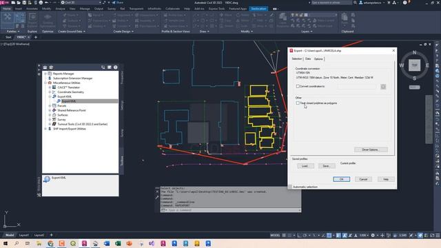This screenshot has width=441, height=248.
Task: Click the browse button beside Convert coordinates to
Action: click(x=383, y=87)
